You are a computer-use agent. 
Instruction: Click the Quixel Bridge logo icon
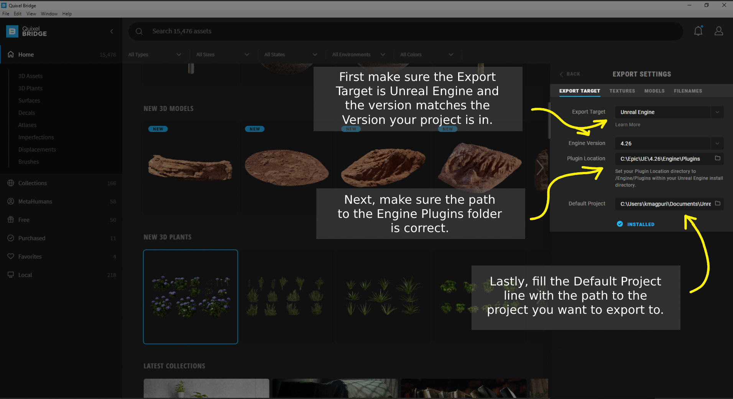click(x=12, y=31)
